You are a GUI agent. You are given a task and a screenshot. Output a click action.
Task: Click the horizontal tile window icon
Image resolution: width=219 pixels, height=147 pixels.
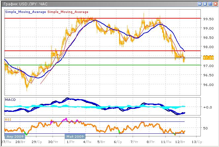[x=205, y=4]
